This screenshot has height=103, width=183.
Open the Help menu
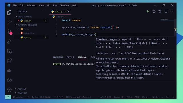[x=75, y=5]
